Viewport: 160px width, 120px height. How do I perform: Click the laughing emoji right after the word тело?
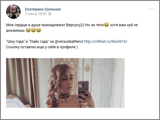click(106, 25)
